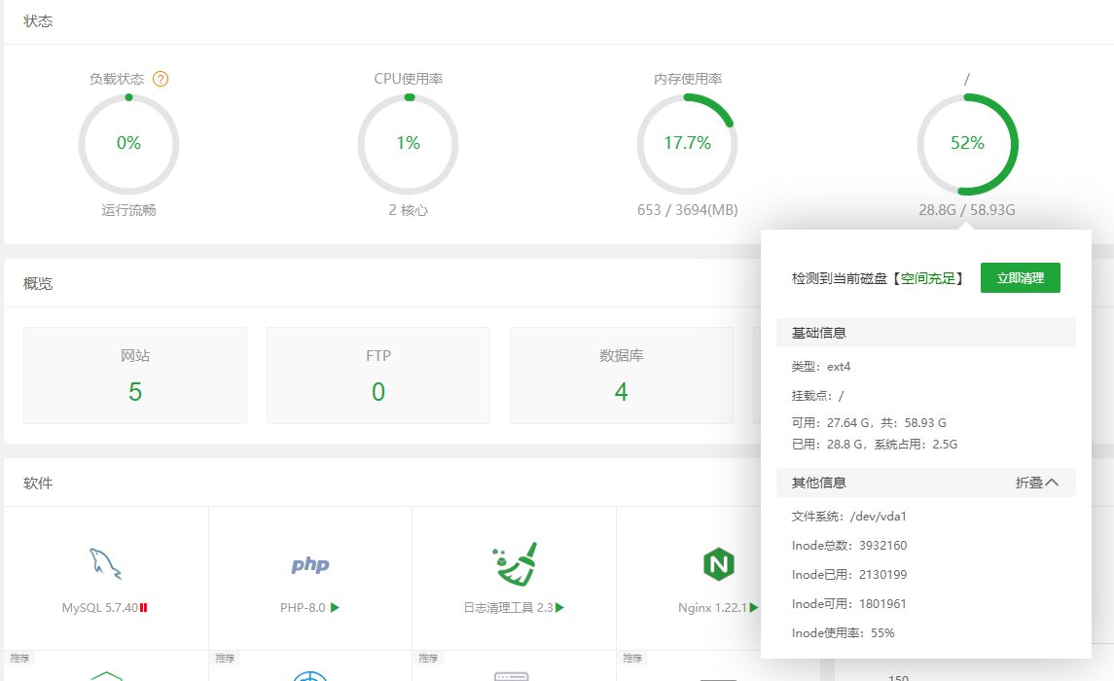Click the Inode总数: 3932160 line
The image size is (1114, 681).
click(849, 546)
